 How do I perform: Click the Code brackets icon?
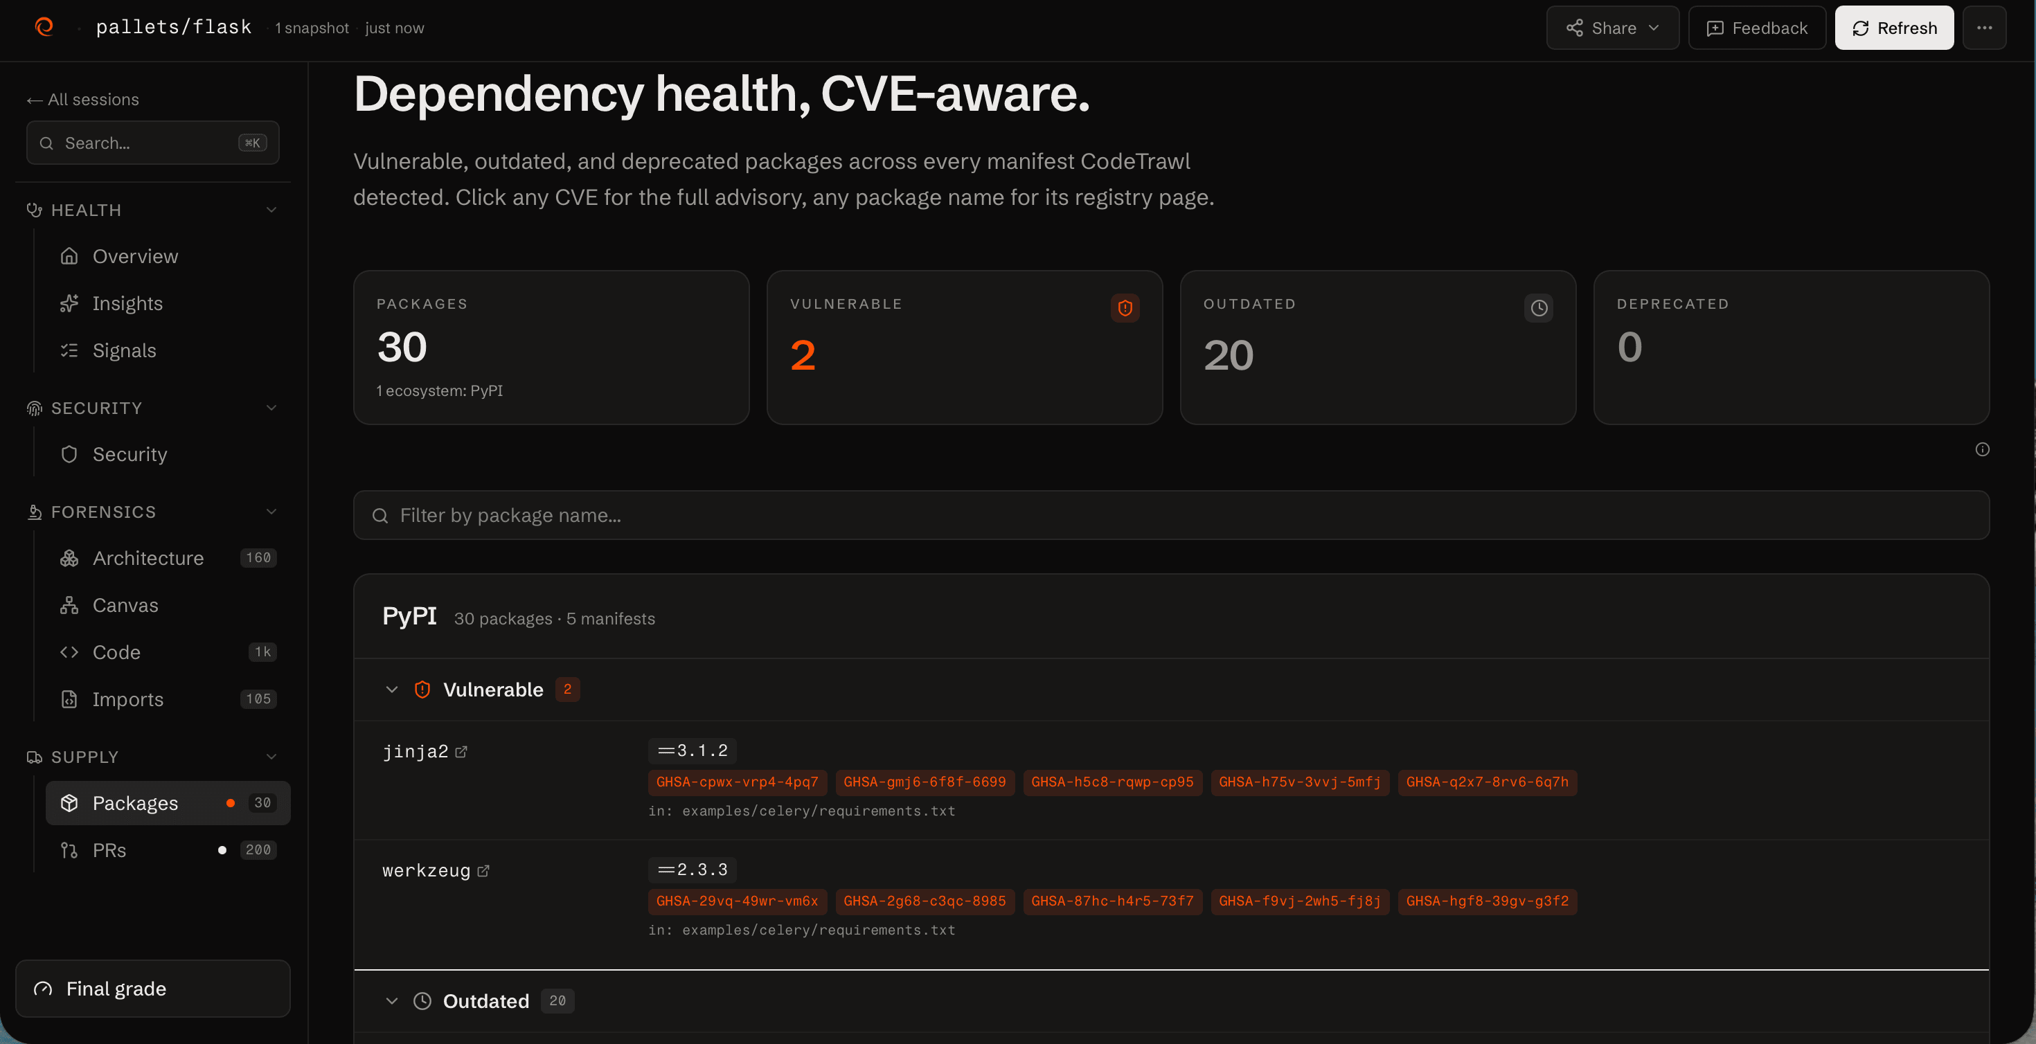pyautogui.click(x=69, y=652)
